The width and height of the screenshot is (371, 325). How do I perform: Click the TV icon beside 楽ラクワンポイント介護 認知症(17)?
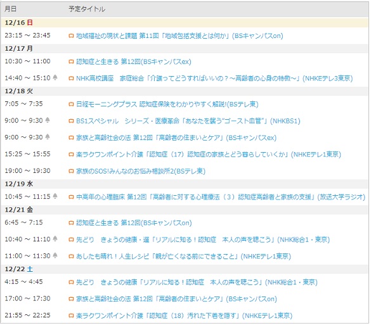[x=71, y=155]
